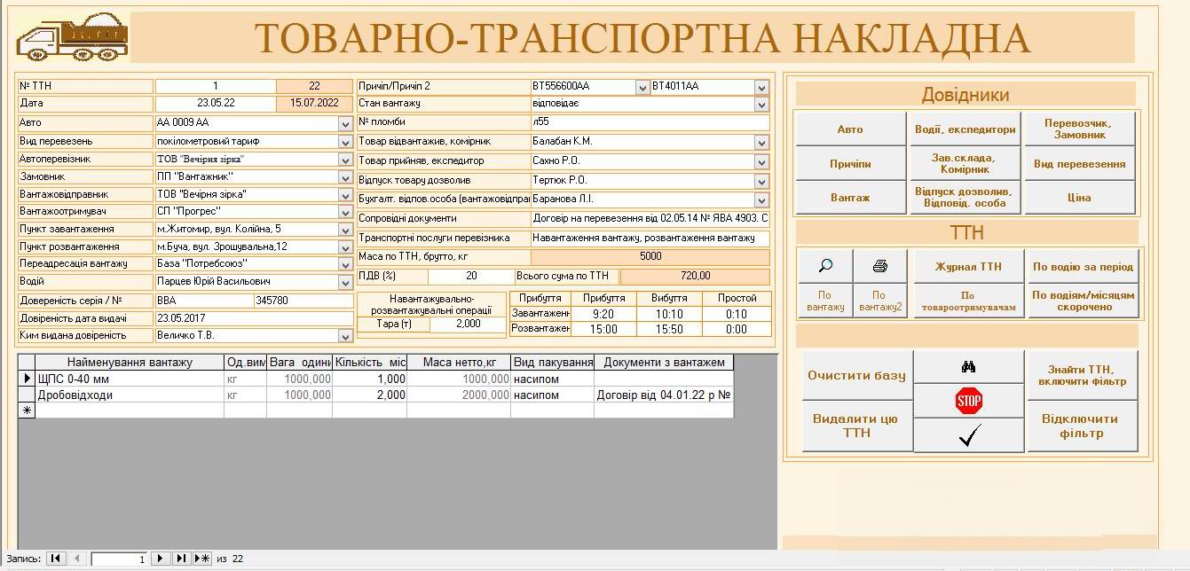This screenshot has width=1190, height=571.
Task: Click the Дробовідходи cargo cell
Action: (130, 395)
